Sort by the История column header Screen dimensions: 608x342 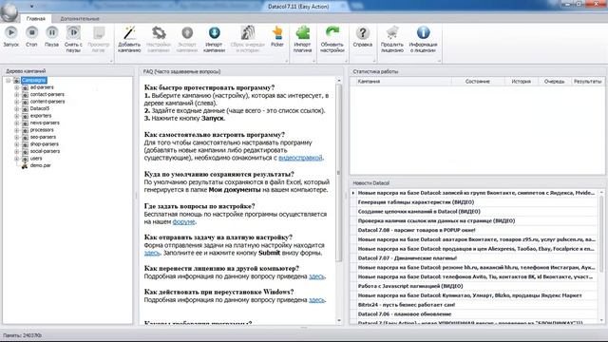coord(521,82)
